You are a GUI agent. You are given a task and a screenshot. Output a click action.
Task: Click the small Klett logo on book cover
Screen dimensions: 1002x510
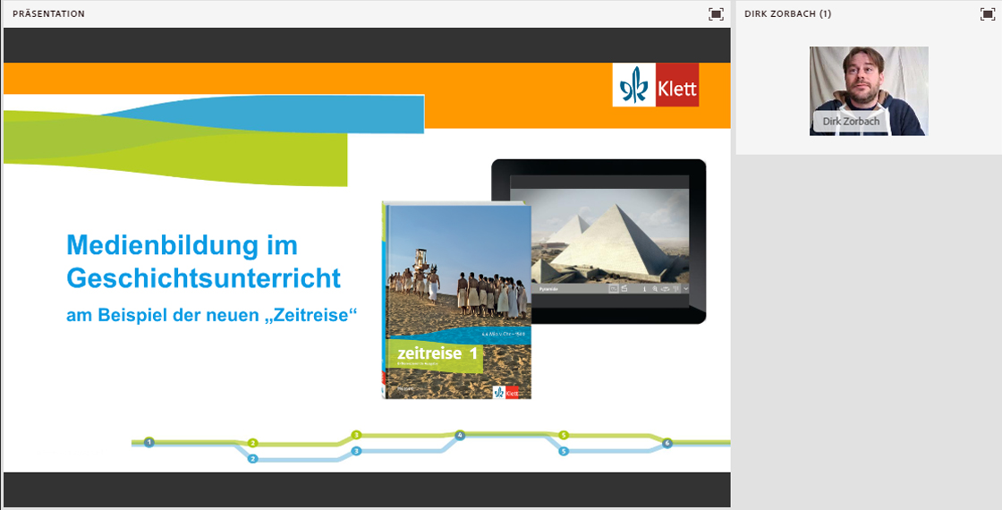coord(506,393)
